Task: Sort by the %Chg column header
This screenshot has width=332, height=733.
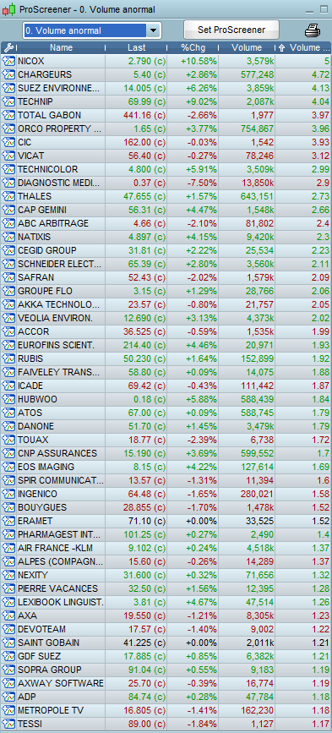Action: [193, 47]
